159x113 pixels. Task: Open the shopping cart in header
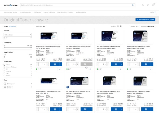coord(153,5)
